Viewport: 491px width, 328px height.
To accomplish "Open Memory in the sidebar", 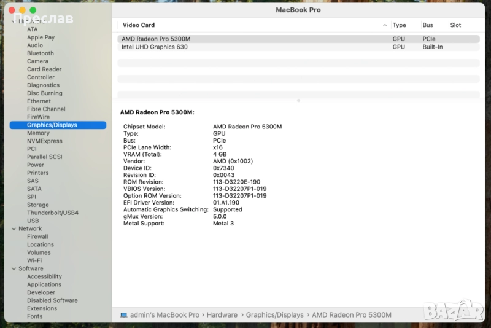I will point(38,133).
